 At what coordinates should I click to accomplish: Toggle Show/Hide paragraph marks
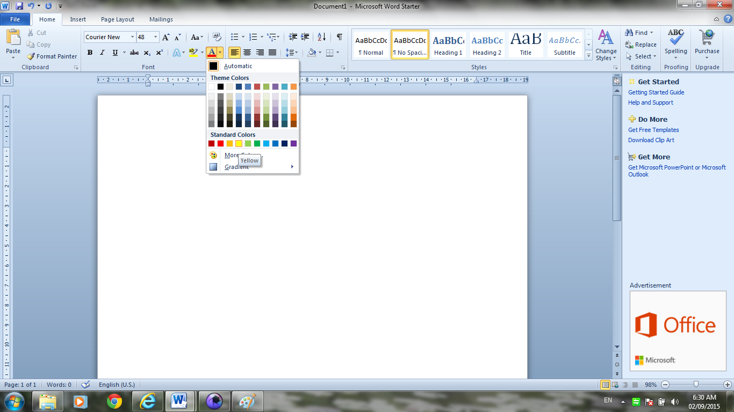tap(340, 37)
